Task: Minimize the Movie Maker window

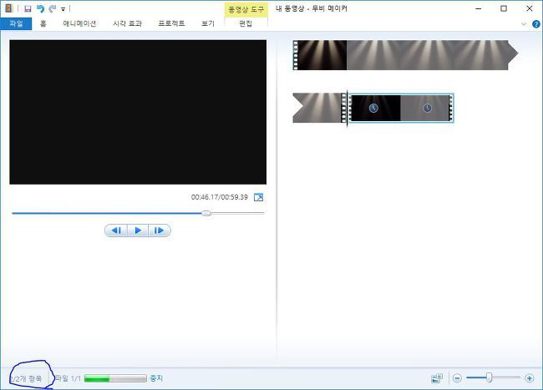Action: point(479,8)
